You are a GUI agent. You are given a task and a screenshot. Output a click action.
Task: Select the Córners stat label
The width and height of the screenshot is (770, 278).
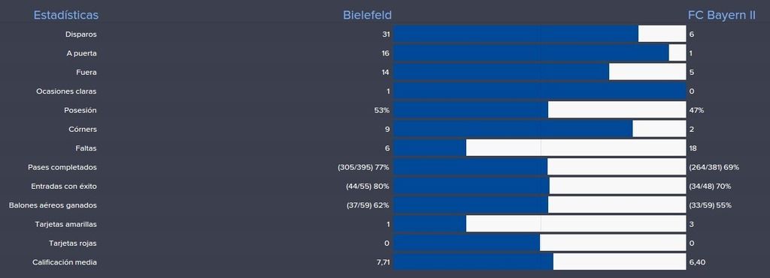[83, 129]
